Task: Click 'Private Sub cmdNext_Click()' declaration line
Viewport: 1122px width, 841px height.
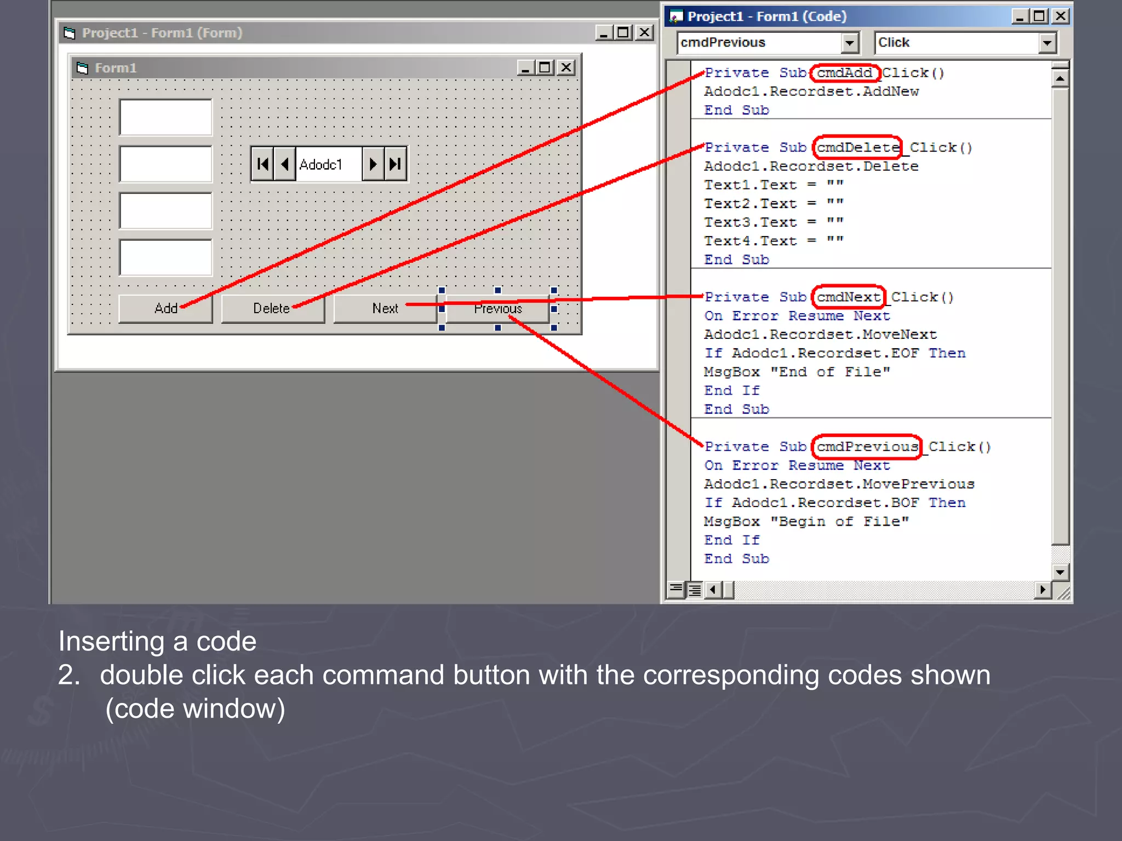Action: pos(829,297)
